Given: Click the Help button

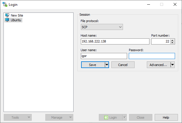Looking at the screenshot, I should 166,117.
